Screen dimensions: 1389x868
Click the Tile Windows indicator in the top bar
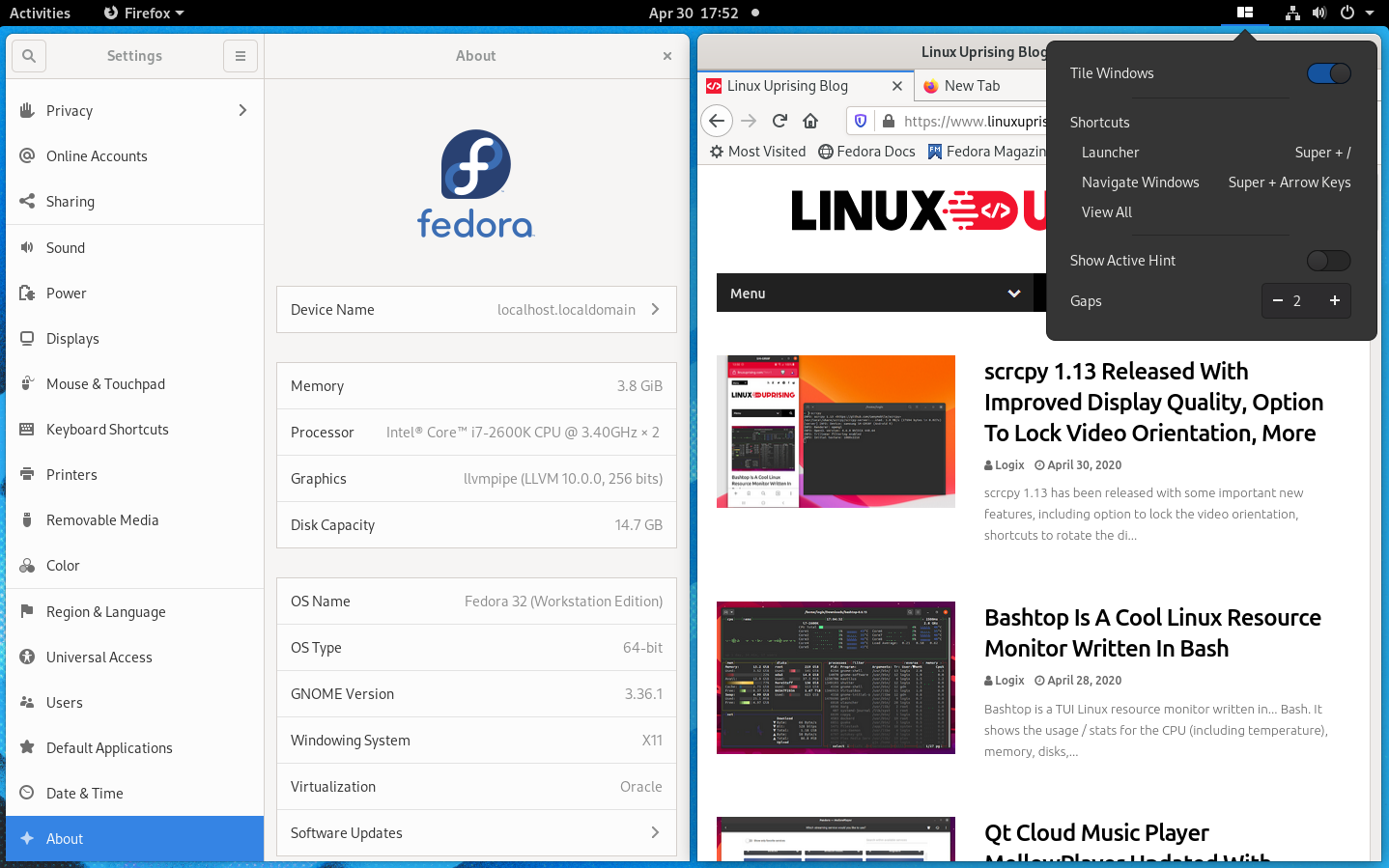1244,13
